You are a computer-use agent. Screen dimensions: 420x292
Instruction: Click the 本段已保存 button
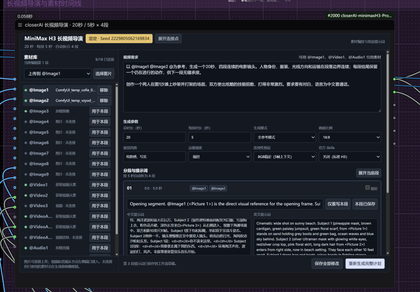(365, 204)
